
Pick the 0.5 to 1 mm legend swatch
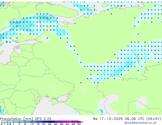point(10,122)
